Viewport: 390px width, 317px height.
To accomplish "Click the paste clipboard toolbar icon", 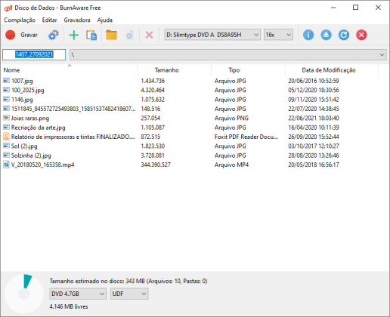I will [91, 35].
